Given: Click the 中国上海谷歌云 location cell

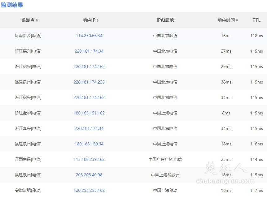Looking at the screenshot, I should pyautogui.click(x=164, y=175).
